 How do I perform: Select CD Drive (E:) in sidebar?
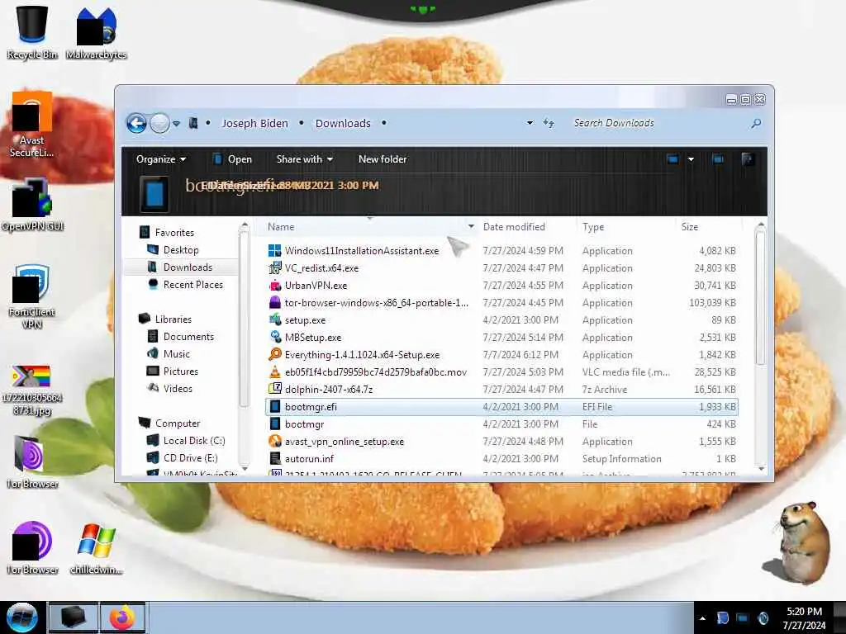pyautogui.click(x=183, y=457)
